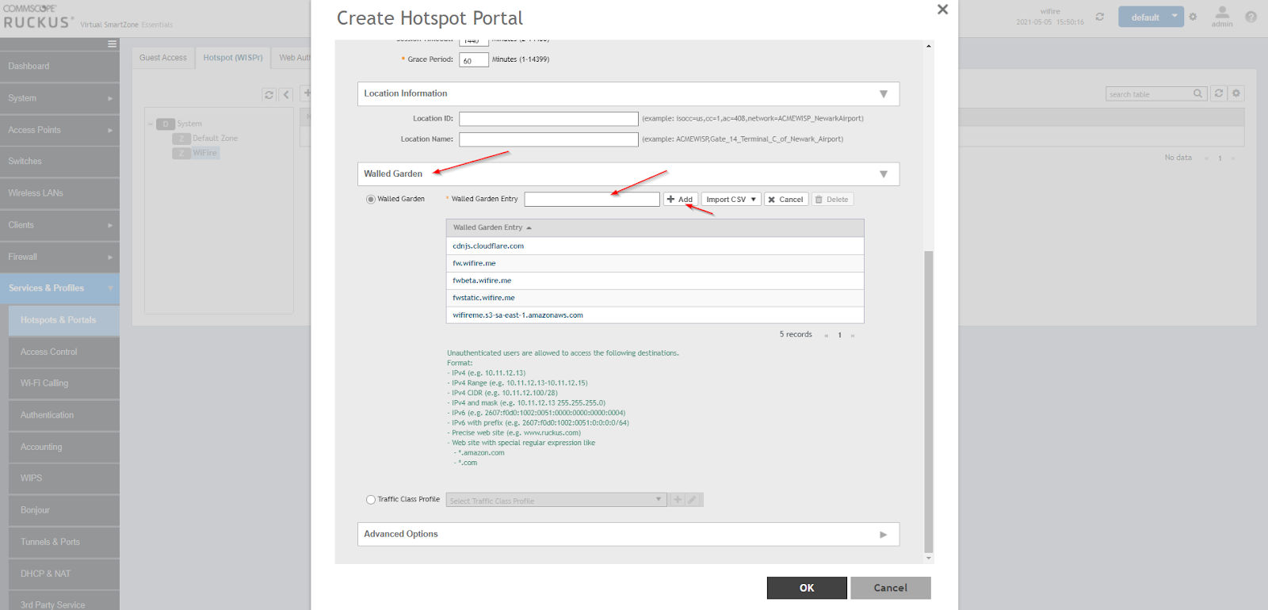Go to next page of walled garden records
This screenshot has width=1268, height=610.
click(x=853, y=335)
